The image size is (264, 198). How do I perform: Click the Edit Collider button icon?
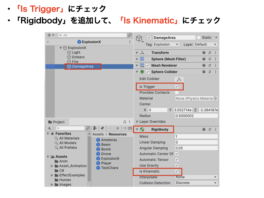(x=179, y=79)
